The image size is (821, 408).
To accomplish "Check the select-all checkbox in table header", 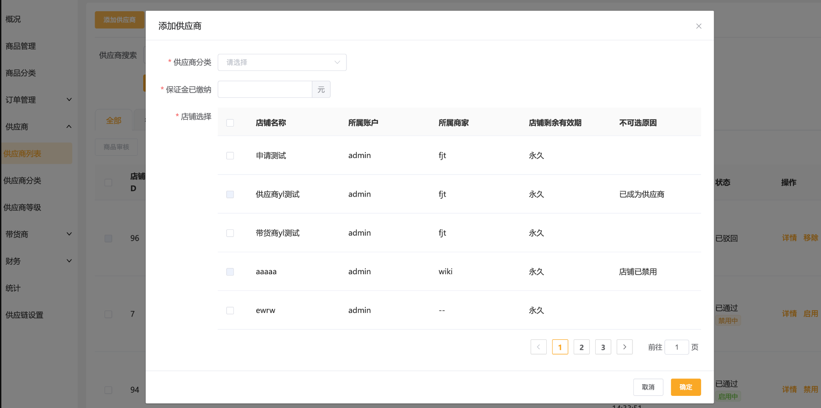I will pos(230,123).
